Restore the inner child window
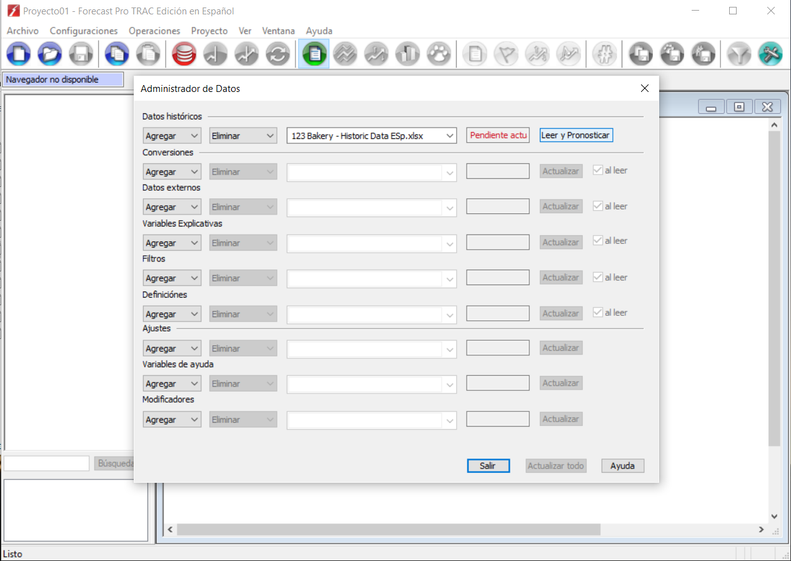791x561 pixels. coord(739,107)
